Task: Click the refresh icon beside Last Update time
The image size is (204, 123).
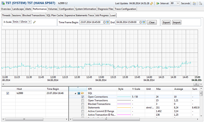Action: pyautogui.click(x=151, y=4)
